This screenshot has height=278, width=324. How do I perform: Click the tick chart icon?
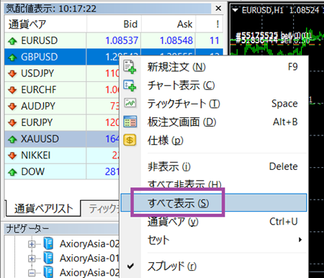pos(130,103)
